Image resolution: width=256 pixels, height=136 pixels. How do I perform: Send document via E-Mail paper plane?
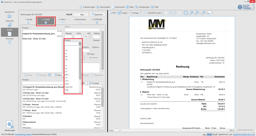pyautogui.click(x=119, y=13)
